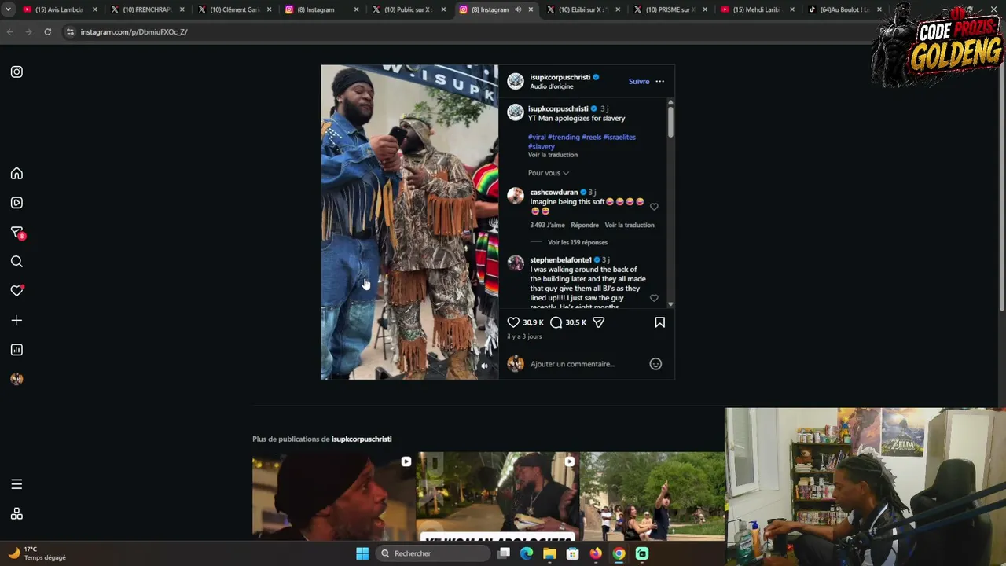Expand the 159 replies under cashcowduran's comment
1006x566 pixels.
[578, 242]
